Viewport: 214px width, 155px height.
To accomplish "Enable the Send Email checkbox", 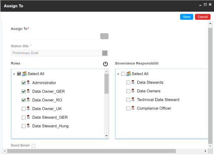I will pyautogui.click(x=33, y=146).
